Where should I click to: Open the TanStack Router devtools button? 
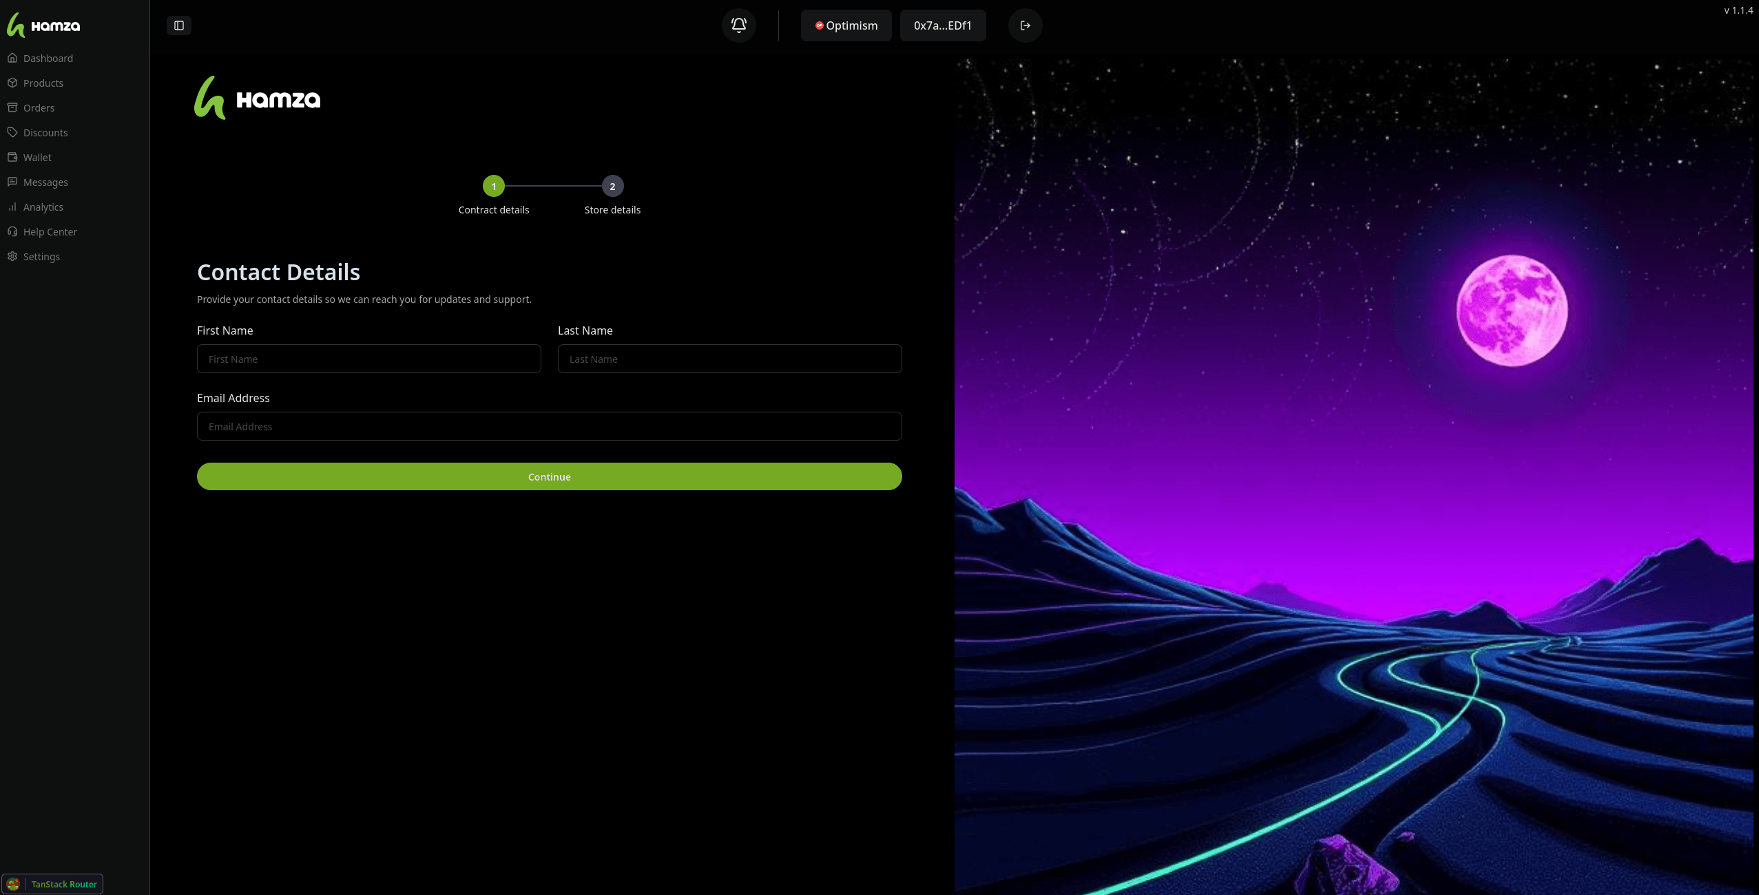(52, 884)
